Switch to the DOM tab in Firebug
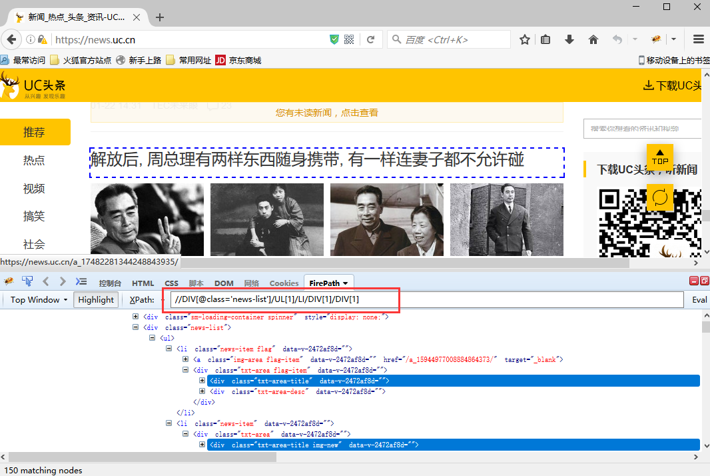Screen dimensions: 710x476 [224, 283]
